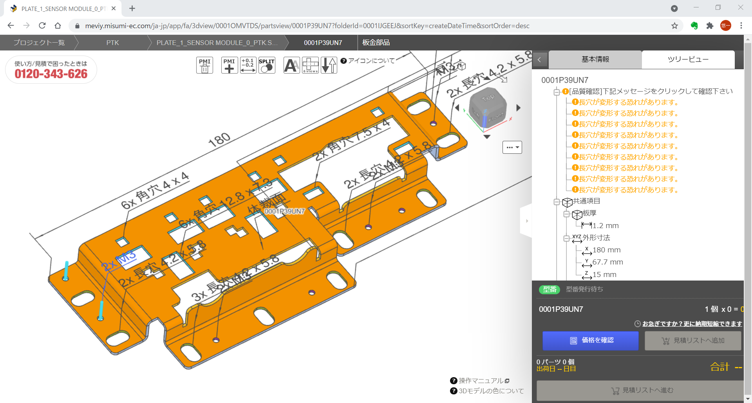Go to the PTK breadcrumb
This screenshot has height=403, width=752.
click(112, 43)
